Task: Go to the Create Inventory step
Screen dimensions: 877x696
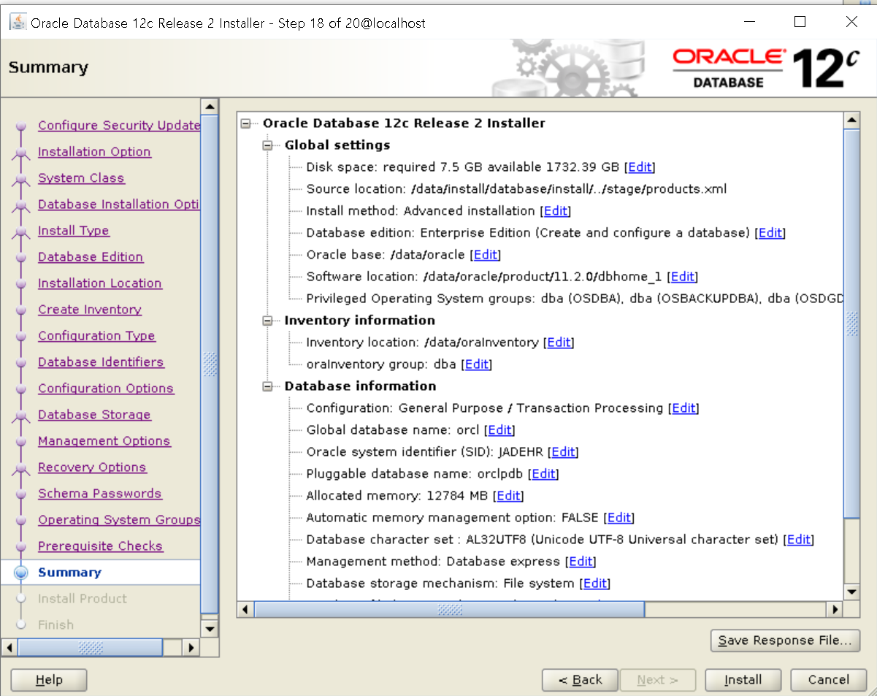Action: click(90, 310)
